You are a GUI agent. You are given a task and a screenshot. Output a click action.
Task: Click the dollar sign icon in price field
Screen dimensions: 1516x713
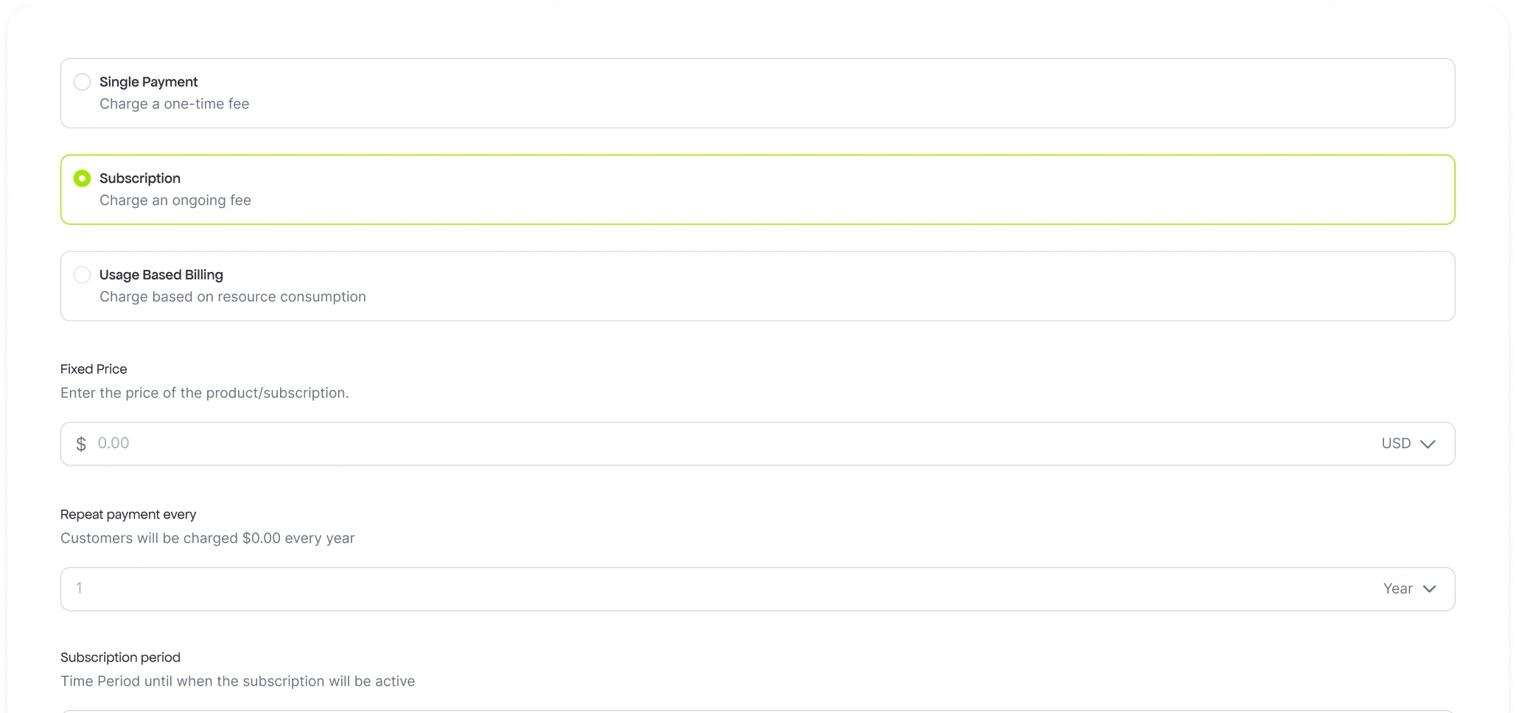click(x=81, y=444)
